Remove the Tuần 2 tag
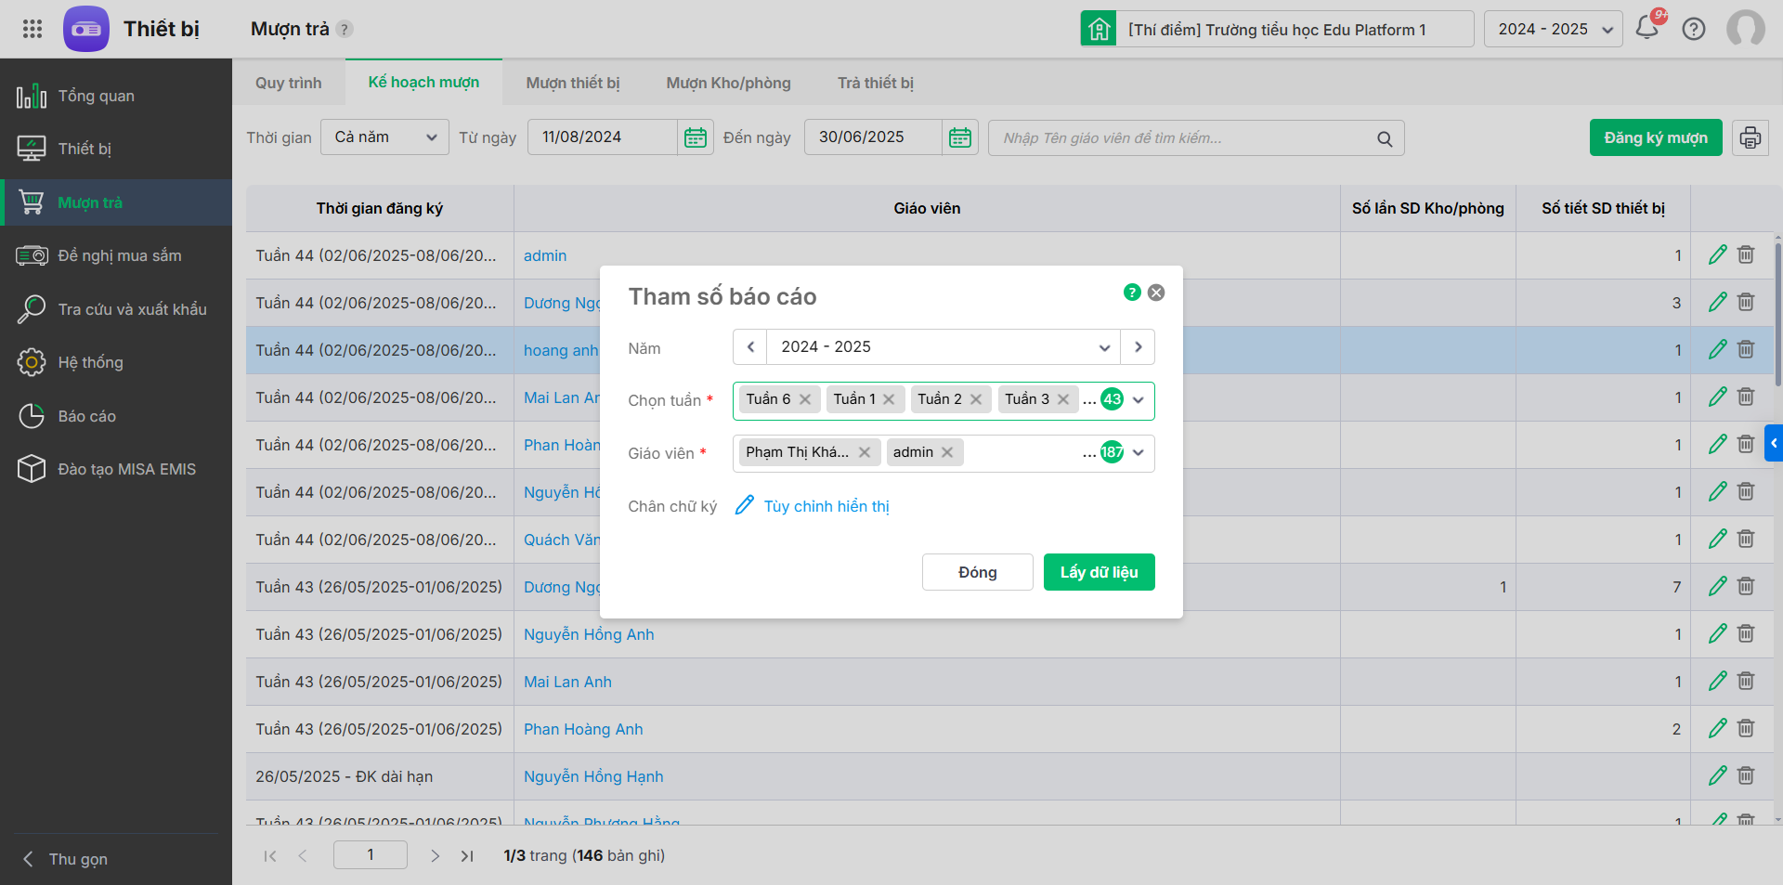 [976, 399]
